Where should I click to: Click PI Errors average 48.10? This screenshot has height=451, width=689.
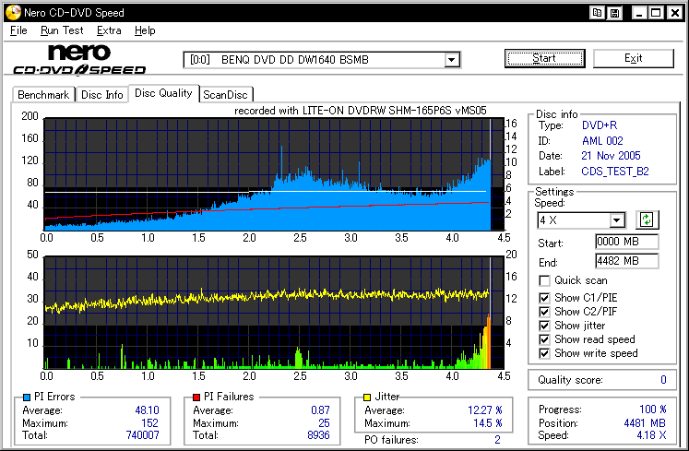[147, 410]
